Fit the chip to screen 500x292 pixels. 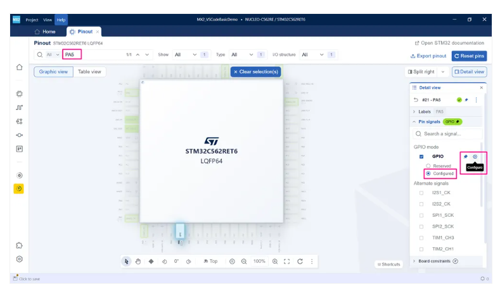click(286, 262)
